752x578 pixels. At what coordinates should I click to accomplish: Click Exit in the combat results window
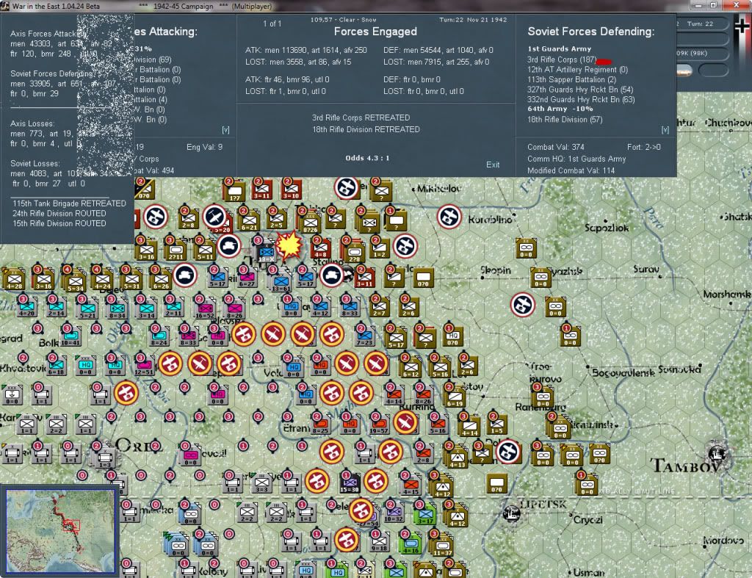[x=493, y=165]
